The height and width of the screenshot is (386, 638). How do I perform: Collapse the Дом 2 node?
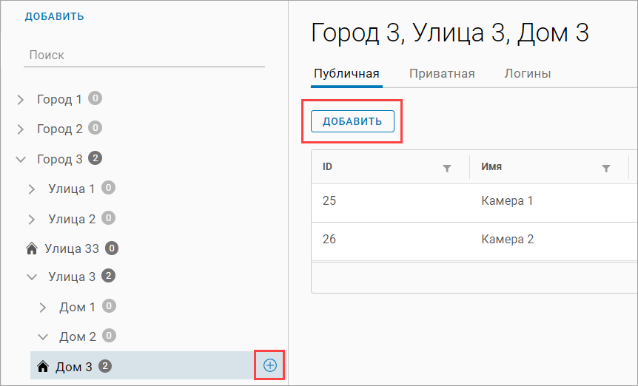tap(43, 336)
